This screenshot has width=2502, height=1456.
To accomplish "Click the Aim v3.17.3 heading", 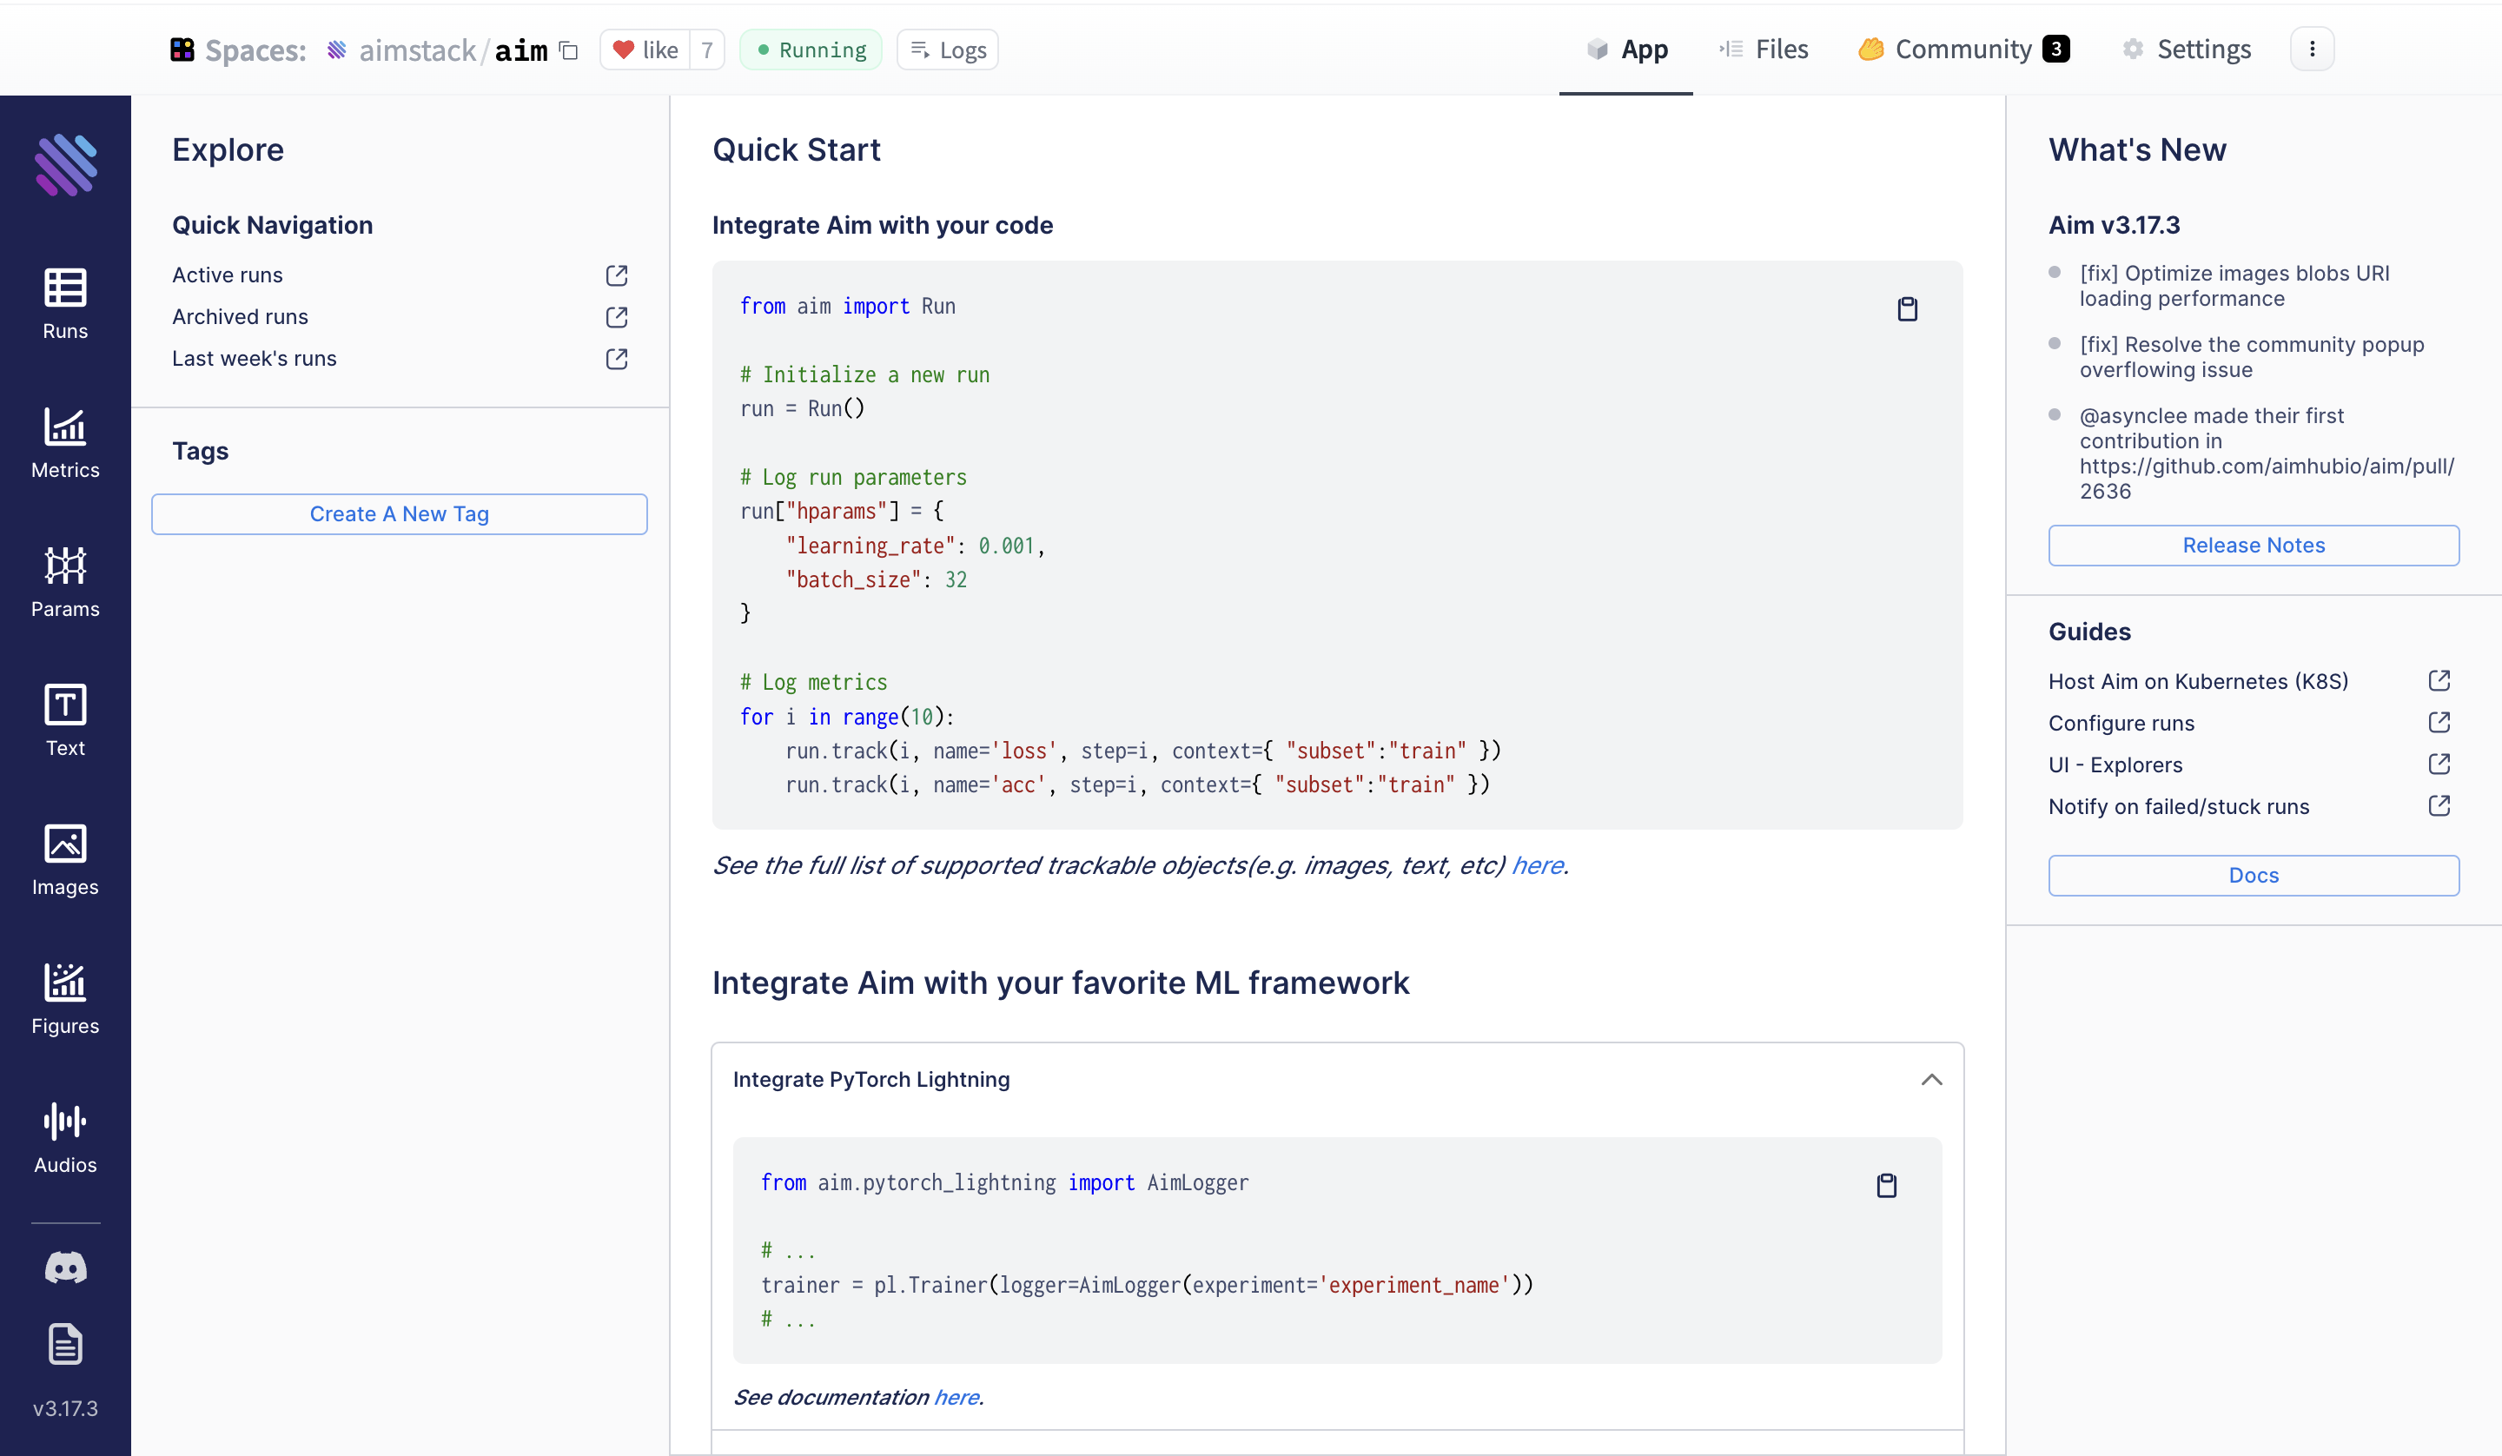I will click(x=2114, y=226).
